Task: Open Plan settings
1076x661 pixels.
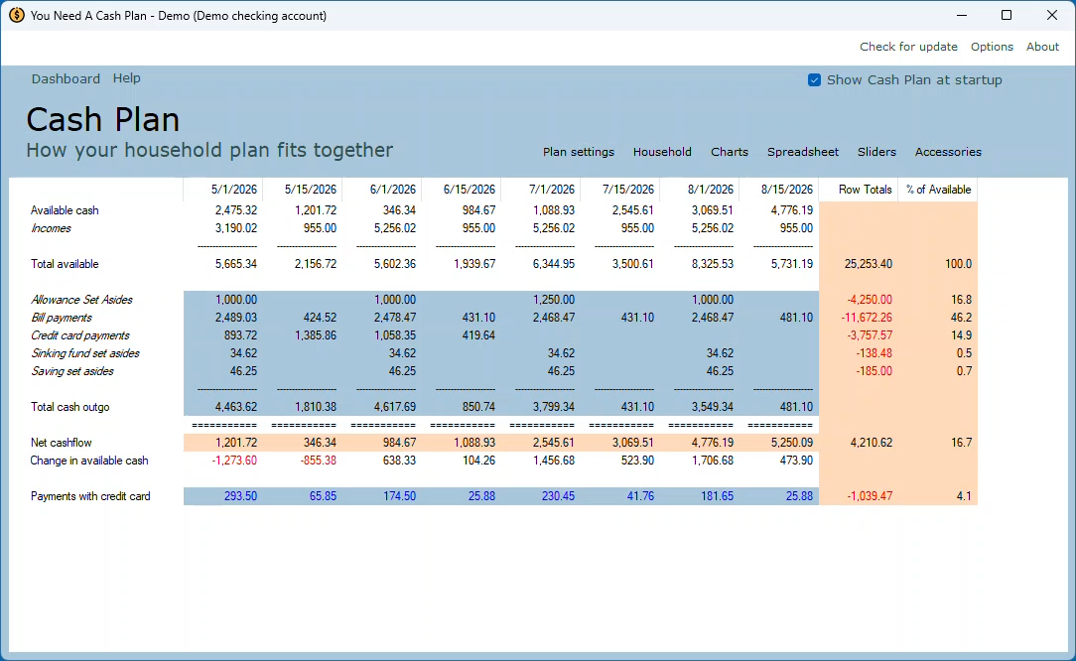Action: click(x=579, y=151)
